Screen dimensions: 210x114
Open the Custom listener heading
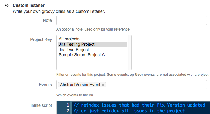[x=29, y=5]
